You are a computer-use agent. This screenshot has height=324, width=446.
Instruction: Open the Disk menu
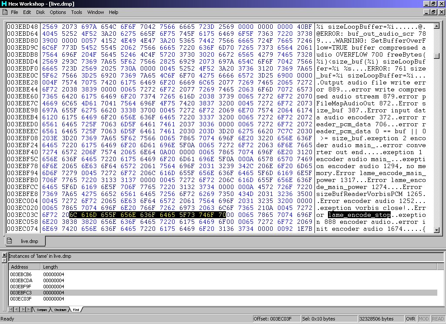coord(41,12)
